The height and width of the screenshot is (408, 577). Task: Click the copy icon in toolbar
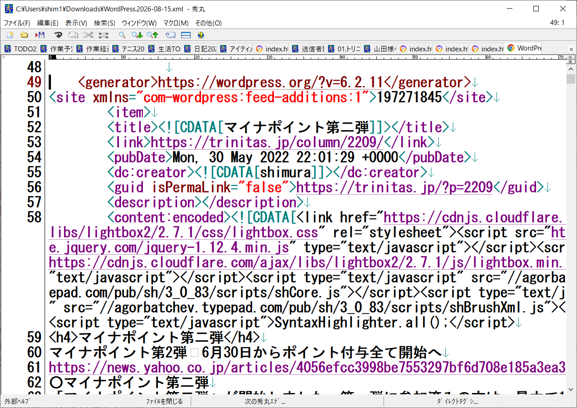pos(73,35)
